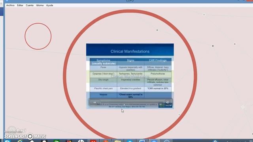Open the Cuenta menu
The width and height of the screenshot is (253, 142).
[30, 5]
